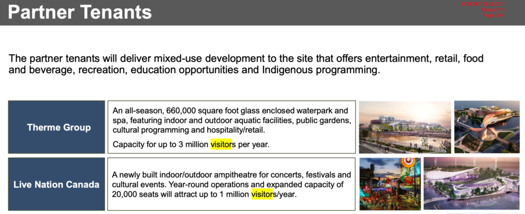Select the Therme Group blue label box
Viewport: 525px width, 214px height.
[56, 127]
